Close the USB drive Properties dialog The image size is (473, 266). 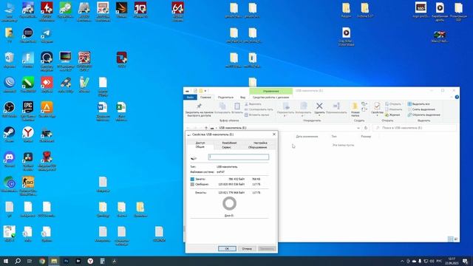click(274, 134)
